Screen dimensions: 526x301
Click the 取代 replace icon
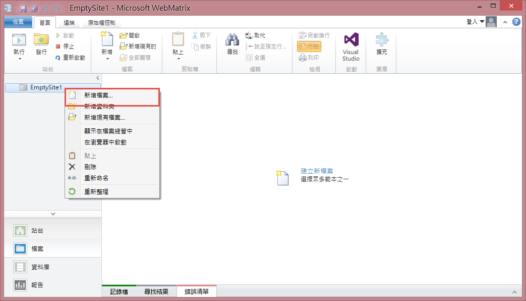[249, 35]
